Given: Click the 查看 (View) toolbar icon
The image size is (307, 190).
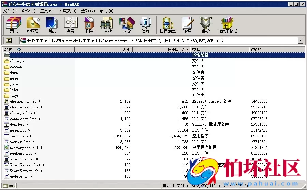Looking at the screenshot, I should point(71,25).
